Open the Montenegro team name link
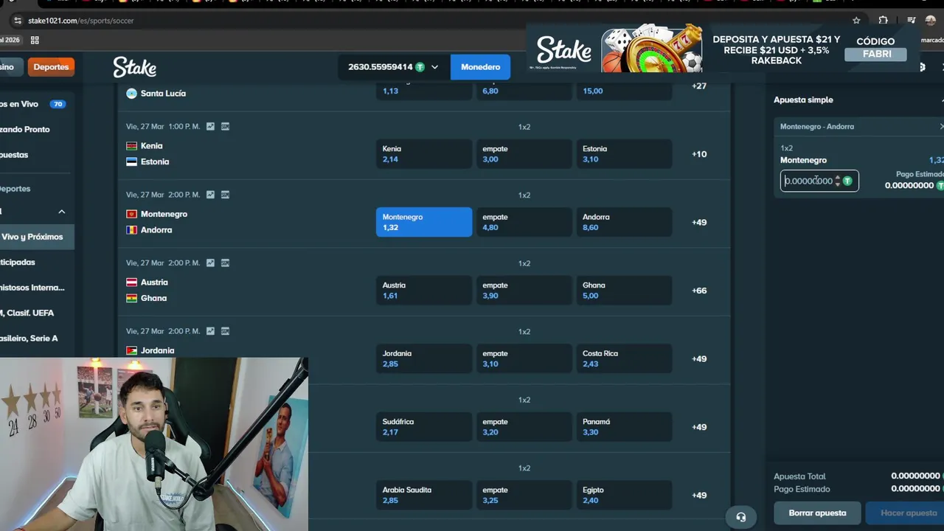Viewport: 944px width, 531px height. 164,214
